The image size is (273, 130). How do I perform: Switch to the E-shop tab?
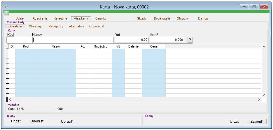203,18
